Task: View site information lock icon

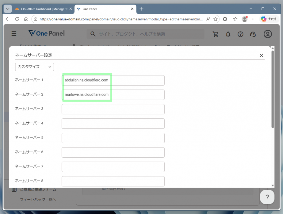Action: [x=36, y=19]
